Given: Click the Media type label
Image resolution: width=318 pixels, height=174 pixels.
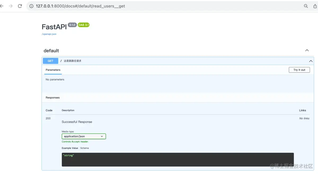Looking at the screenshot, I should coord(68,131).
